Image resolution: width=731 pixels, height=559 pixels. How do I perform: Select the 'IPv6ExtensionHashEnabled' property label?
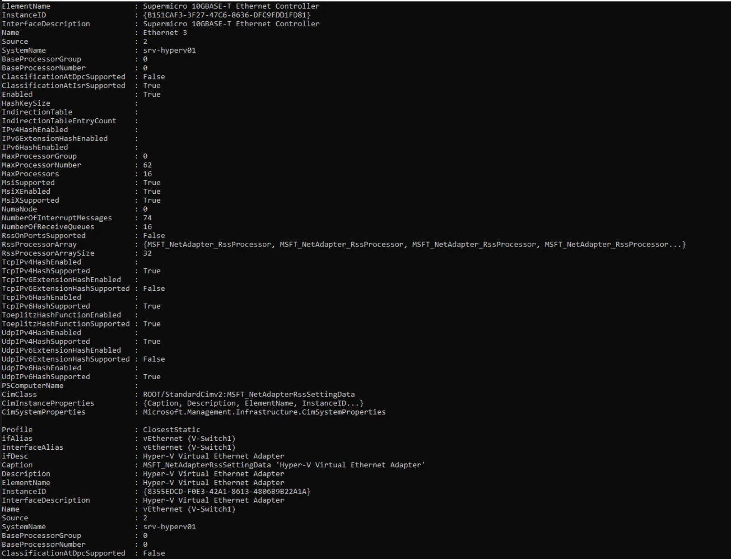tap(55, 138)
